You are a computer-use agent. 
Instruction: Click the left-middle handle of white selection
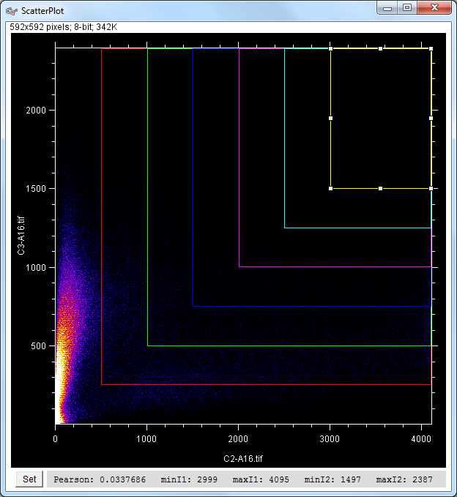tap(330, 118)
